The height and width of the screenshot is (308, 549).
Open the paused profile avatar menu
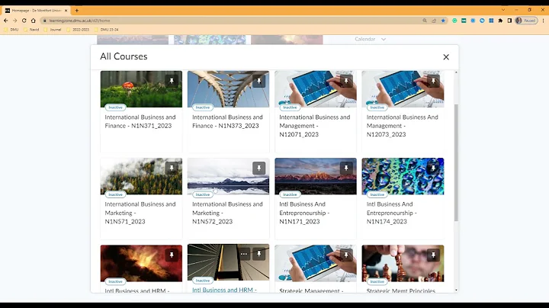coord(526,21)
